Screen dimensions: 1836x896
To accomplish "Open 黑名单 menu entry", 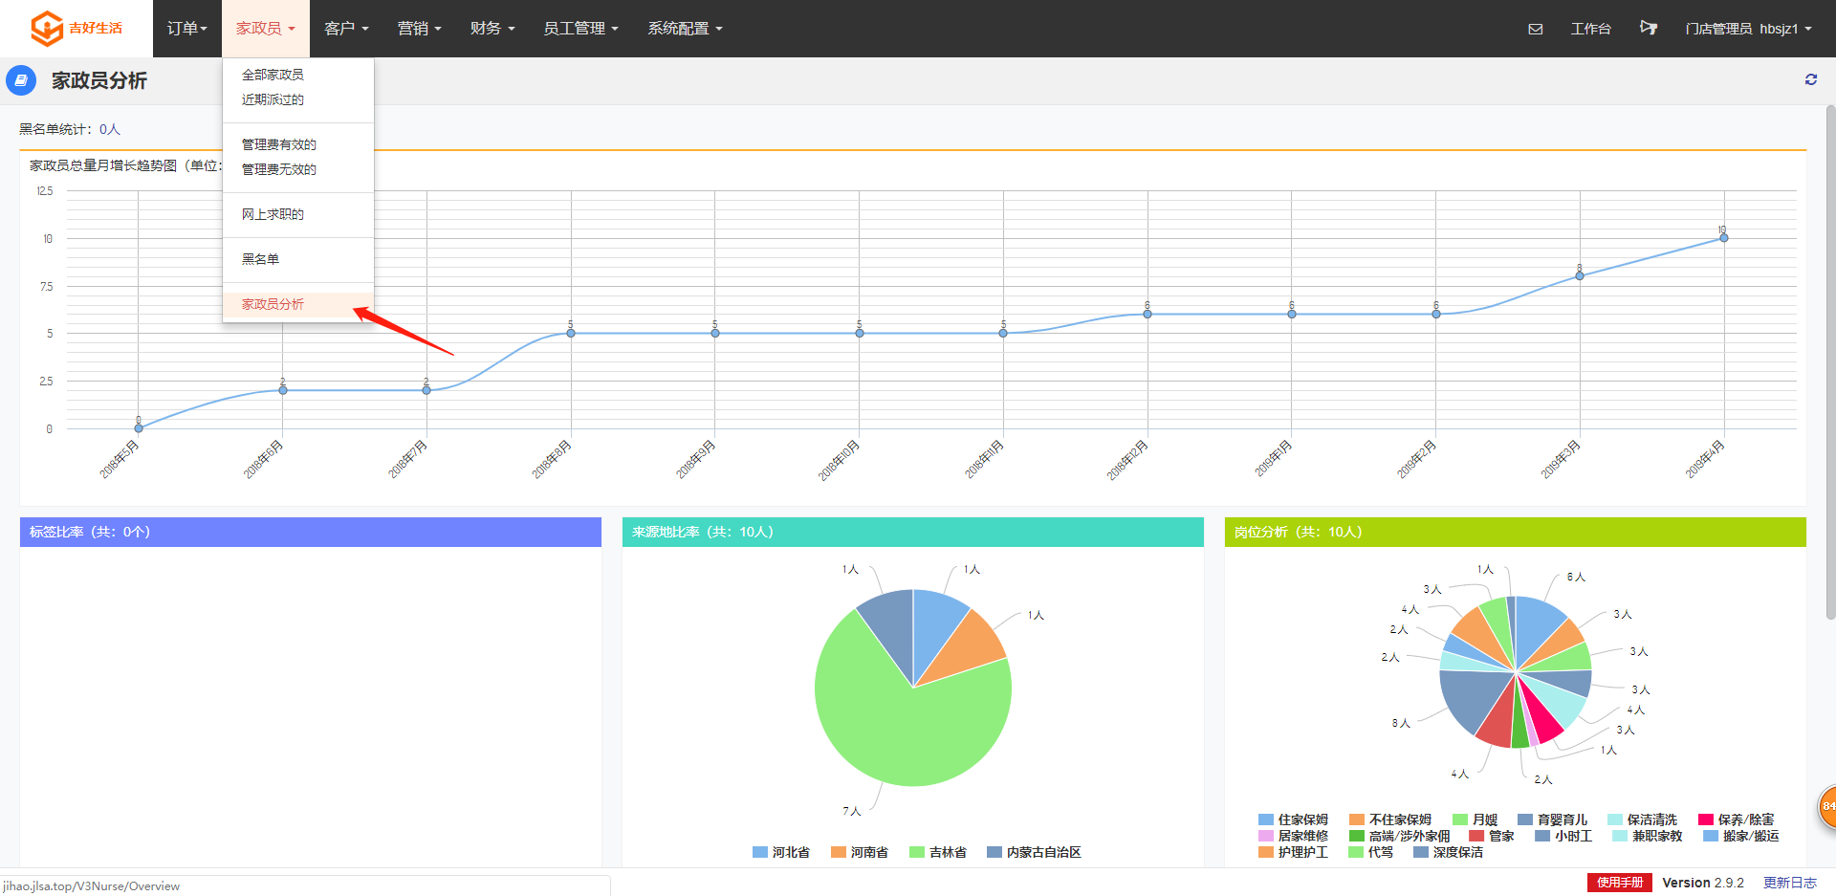I will tap(298, 259).
